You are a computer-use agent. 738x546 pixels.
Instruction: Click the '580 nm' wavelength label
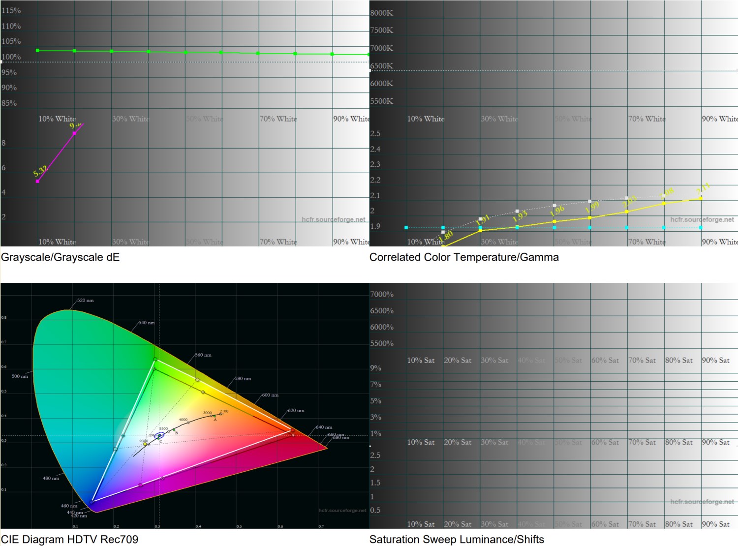[243, 378]
